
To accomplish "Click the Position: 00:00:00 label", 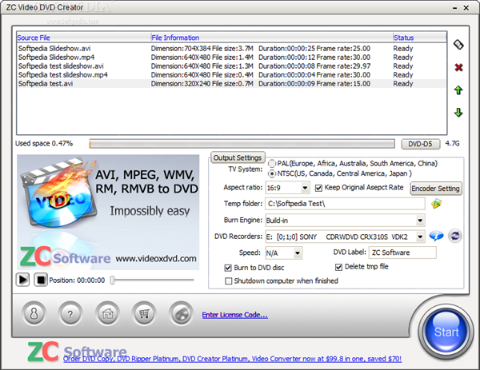I will point(77,280).
